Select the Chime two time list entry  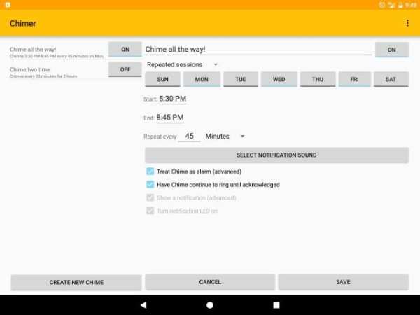click(57, 72)
